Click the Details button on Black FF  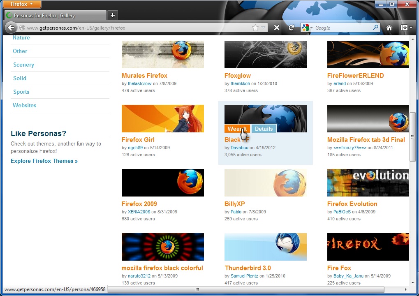click(x=264, y=129)
